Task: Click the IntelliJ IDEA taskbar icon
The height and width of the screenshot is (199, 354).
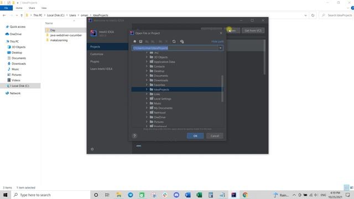Action: pos(233,195)
